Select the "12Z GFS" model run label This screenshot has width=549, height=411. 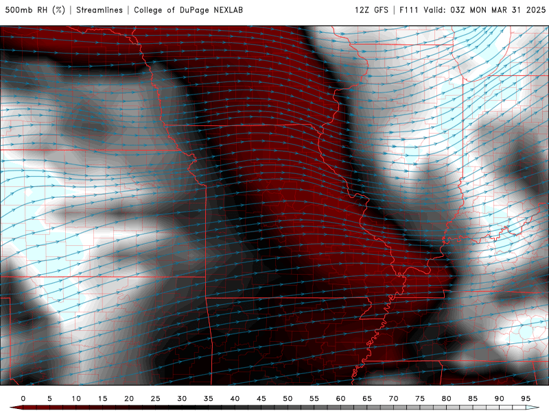pyautogui.click(x=371, y=10)
